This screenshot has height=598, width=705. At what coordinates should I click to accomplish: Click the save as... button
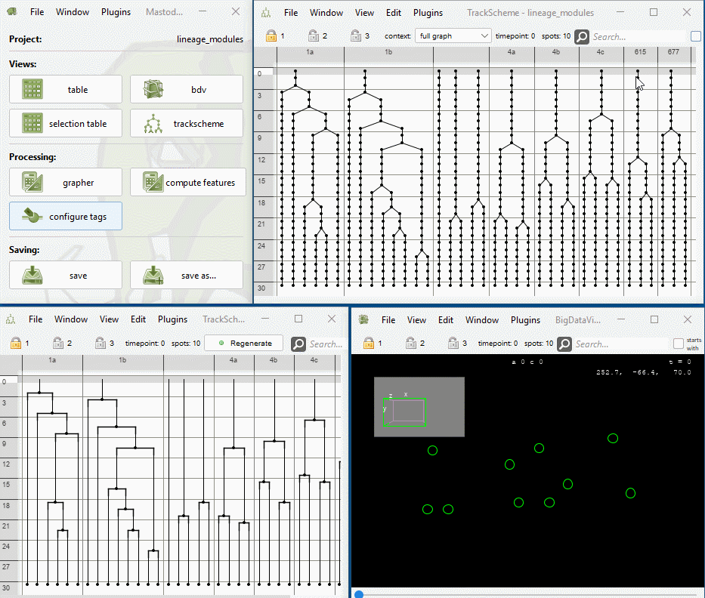187,275
